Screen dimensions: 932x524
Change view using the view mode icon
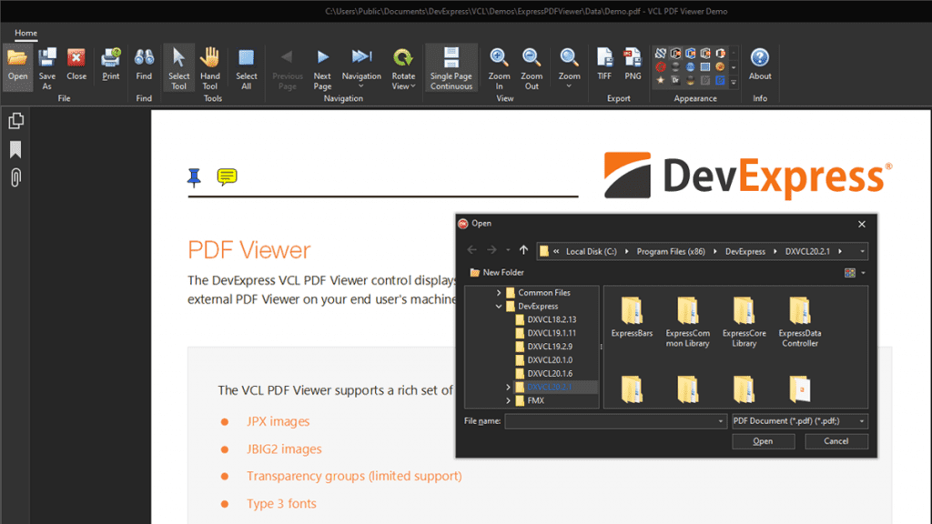pos(850,273)
